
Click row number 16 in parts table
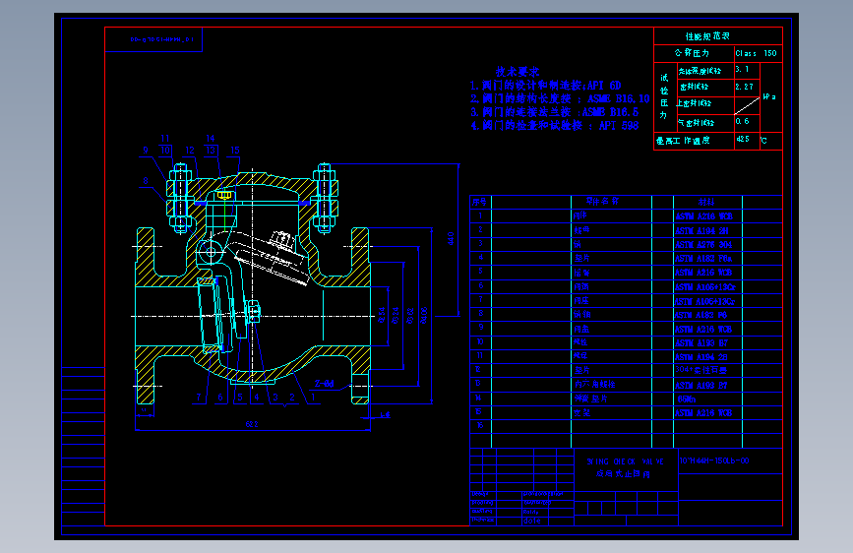tap(480, 425)
